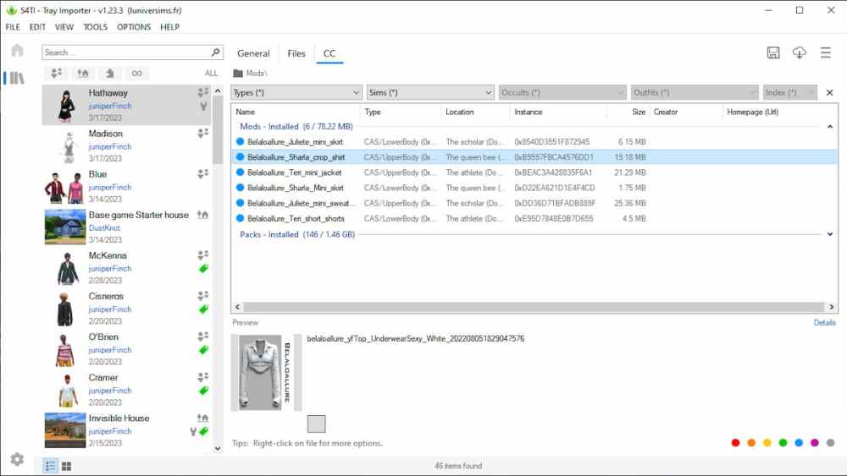The image size is (847, 476).
Task: Select the red color dot
Action: (x=735, y=442)
